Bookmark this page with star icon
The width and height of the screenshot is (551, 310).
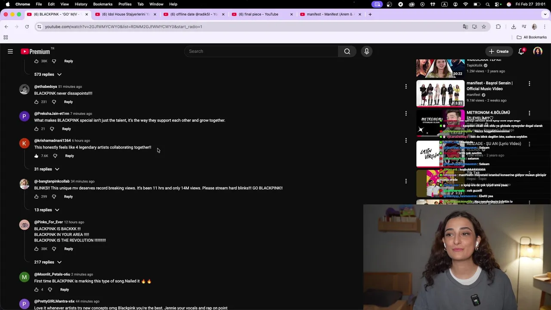point(484,27)
